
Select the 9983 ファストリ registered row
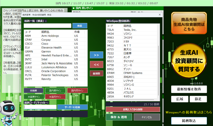pos(132,38)
